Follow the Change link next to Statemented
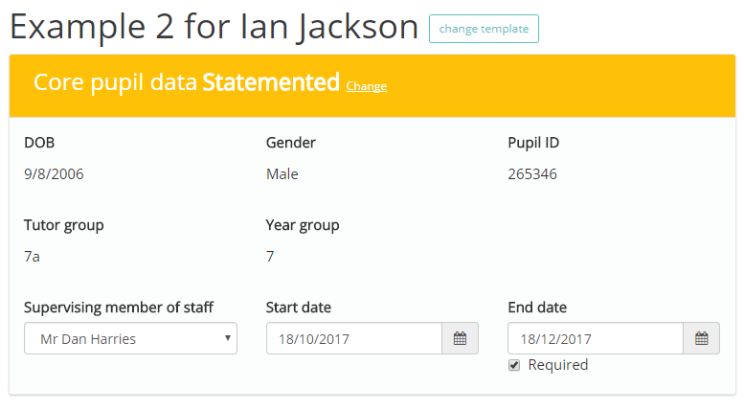Viewport: 744px width, 411px height. coord(367,86)
